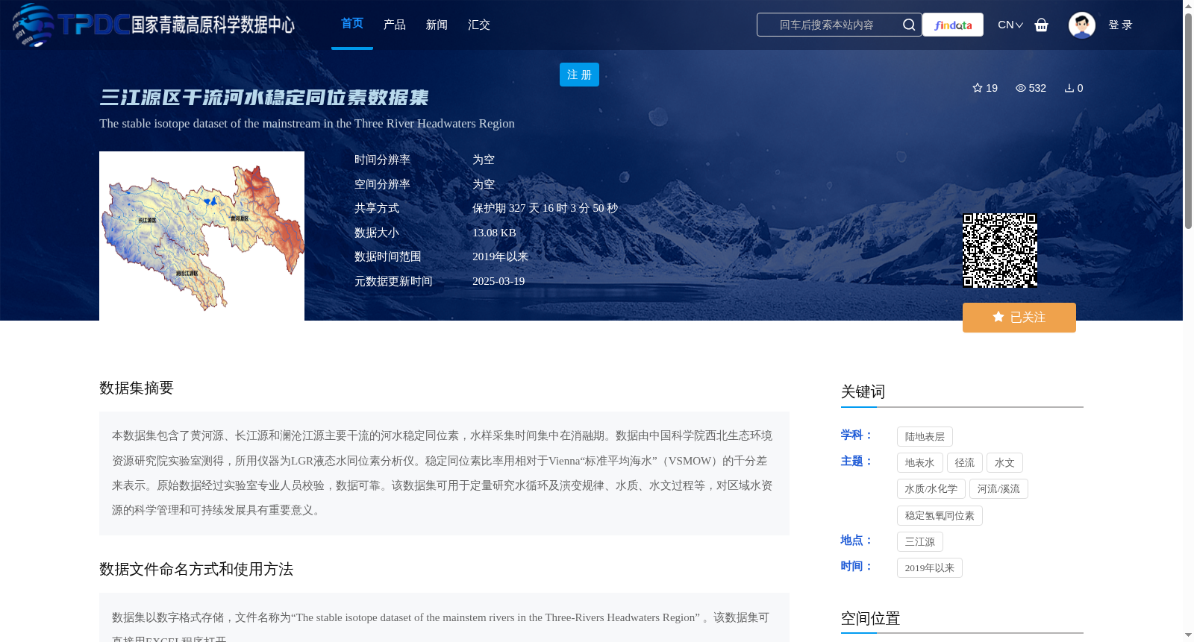This screenshot has width=1194, height=642.
Task: Toggle the 已关注 follow button
Action: tap(1019, 318)
